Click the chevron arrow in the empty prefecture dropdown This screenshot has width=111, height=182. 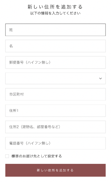[100, 78]
